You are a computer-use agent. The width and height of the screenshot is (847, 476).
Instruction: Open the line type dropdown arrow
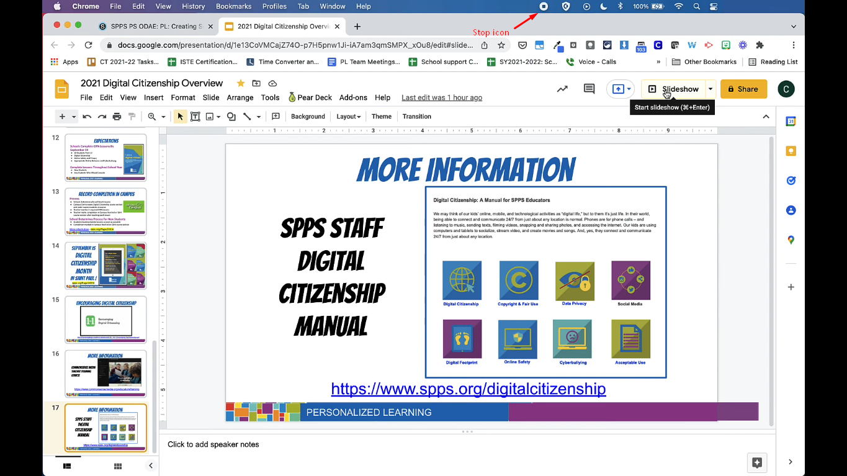coord(258,117)
